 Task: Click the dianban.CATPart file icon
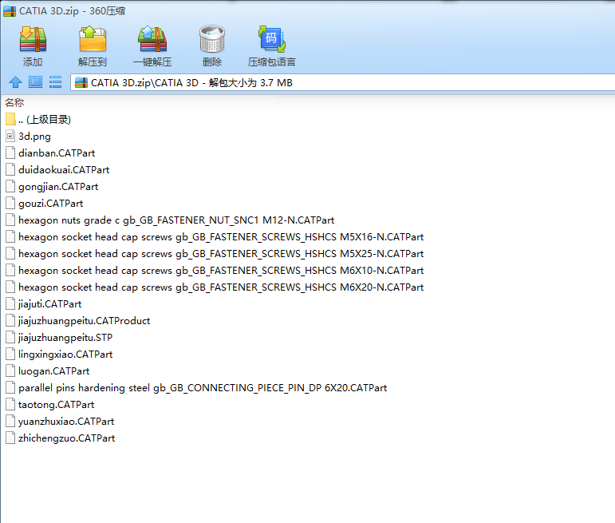point(10,153)
